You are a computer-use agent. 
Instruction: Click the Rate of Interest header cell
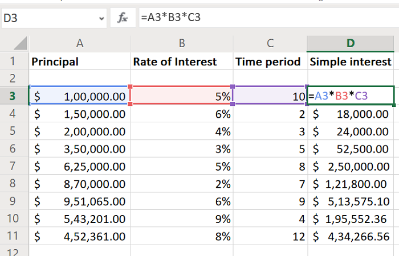coord(181,61)
